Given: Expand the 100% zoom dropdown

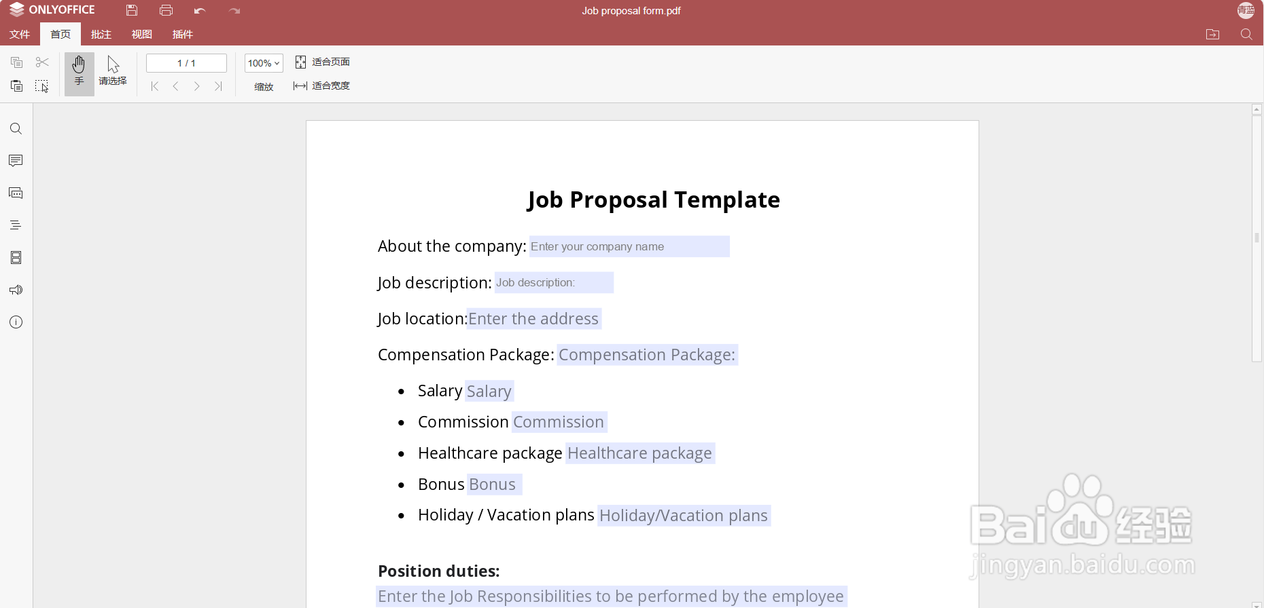Looking at the screenshot, I should (x=264, y=63).
